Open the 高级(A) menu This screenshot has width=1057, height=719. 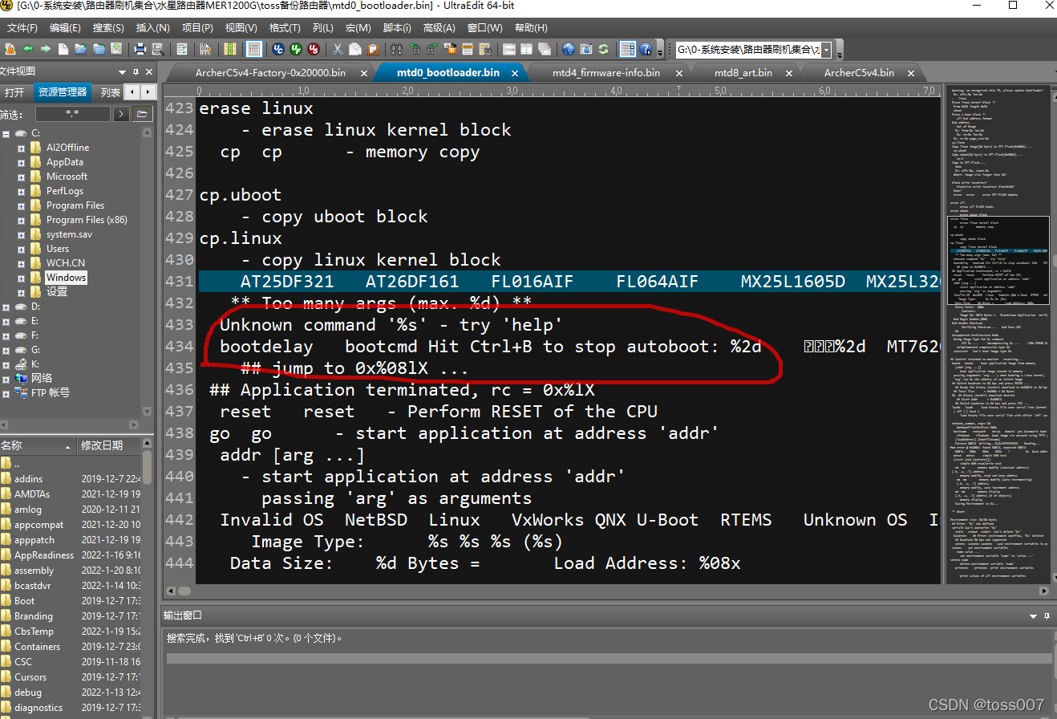click(439, 28)
